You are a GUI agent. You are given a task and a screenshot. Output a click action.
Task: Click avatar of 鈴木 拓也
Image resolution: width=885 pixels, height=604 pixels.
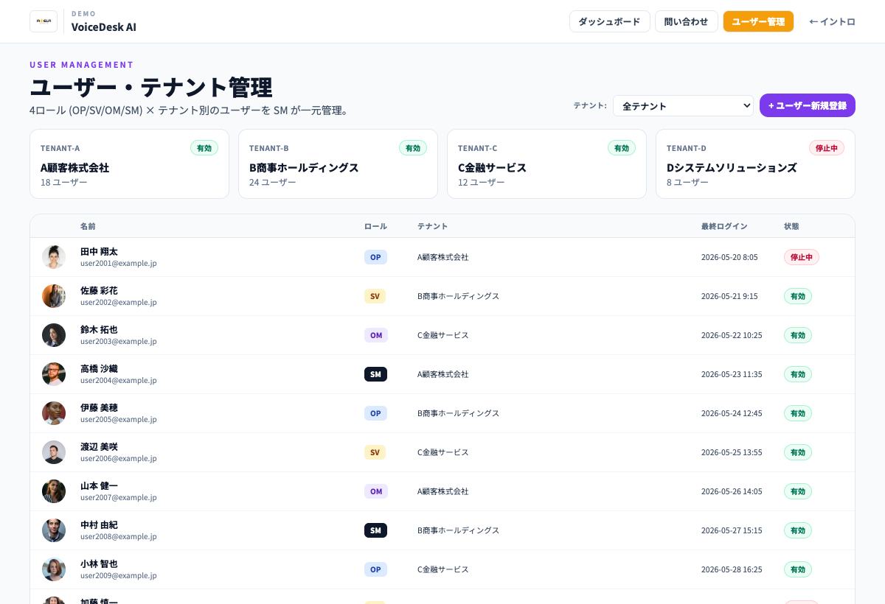pos(54,335)
